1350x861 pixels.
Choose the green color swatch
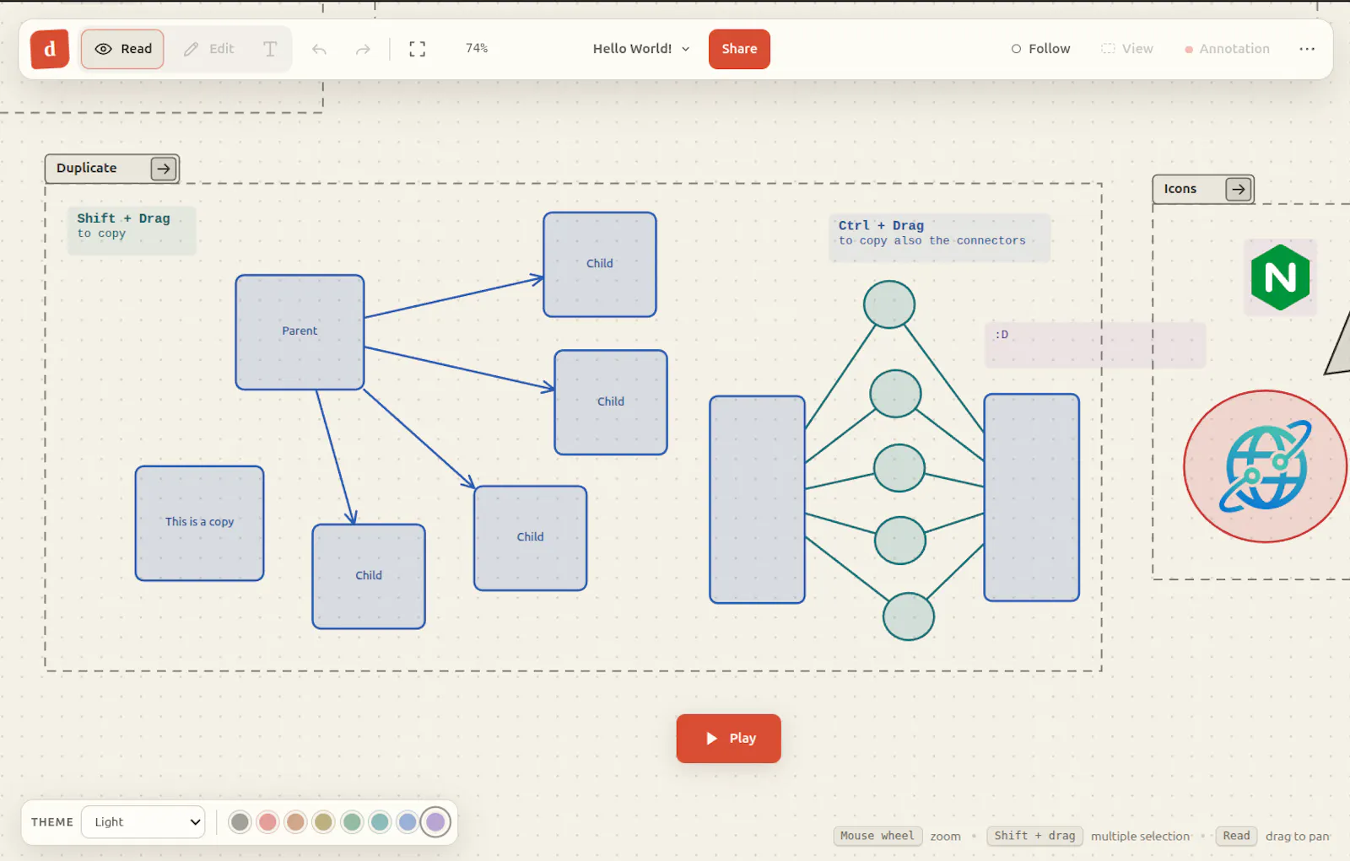(352, 822)
